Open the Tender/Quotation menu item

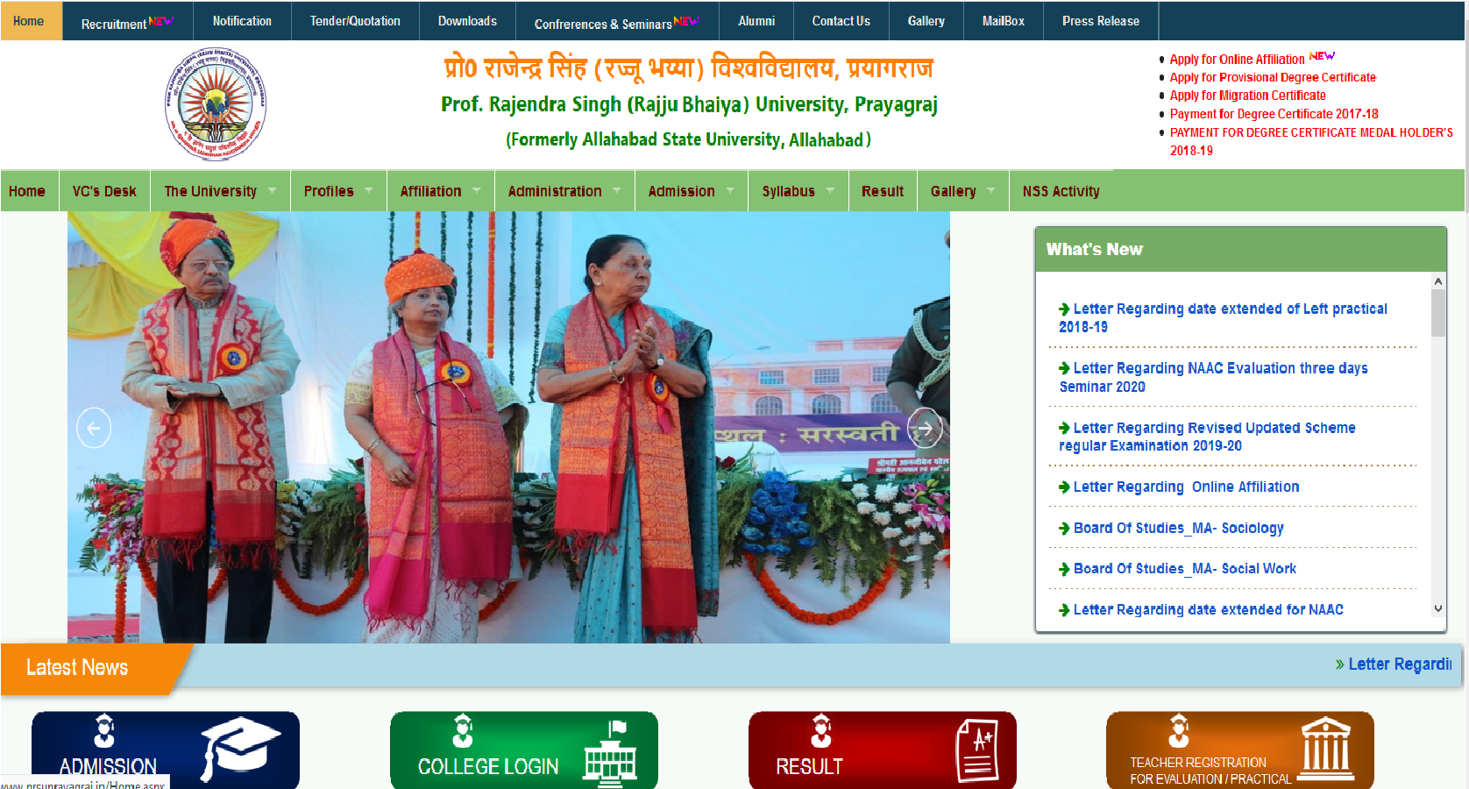[x=355, y=21]
